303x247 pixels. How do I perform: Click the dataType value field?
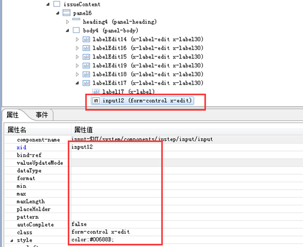coord(187,170)
